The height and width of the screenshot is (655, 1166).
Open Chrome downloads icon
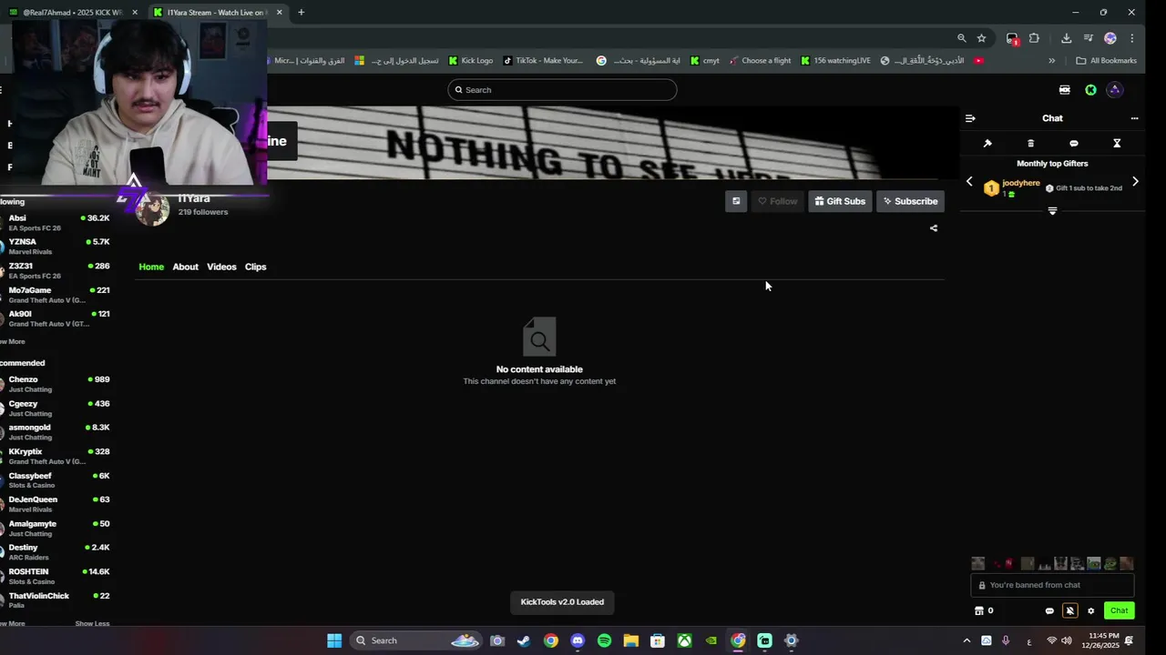tap(1066, 38)
